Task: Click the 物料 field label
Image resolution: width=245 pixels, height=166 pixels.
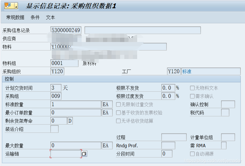Action: click(7, 47)
